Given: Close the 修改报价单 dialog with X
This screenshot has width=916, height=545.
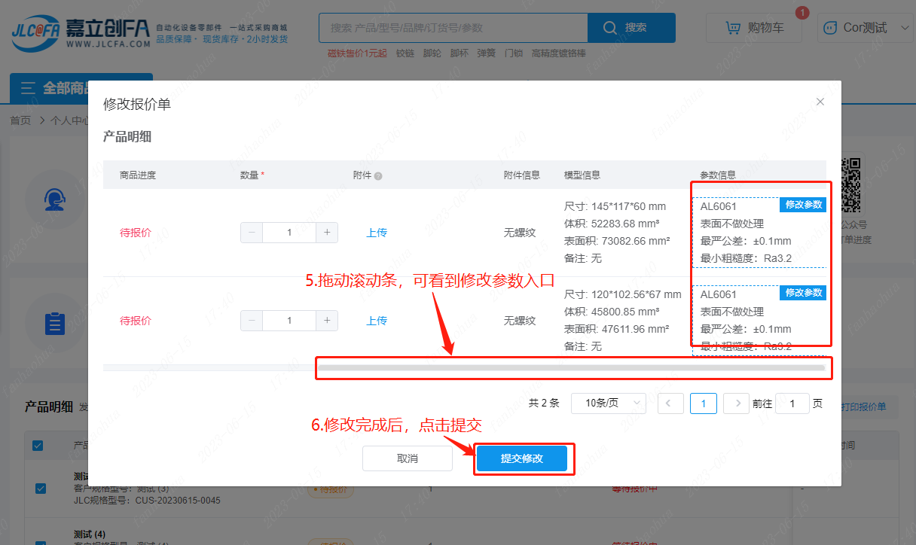Looking at the screenshot, I should tap(820, 102).
